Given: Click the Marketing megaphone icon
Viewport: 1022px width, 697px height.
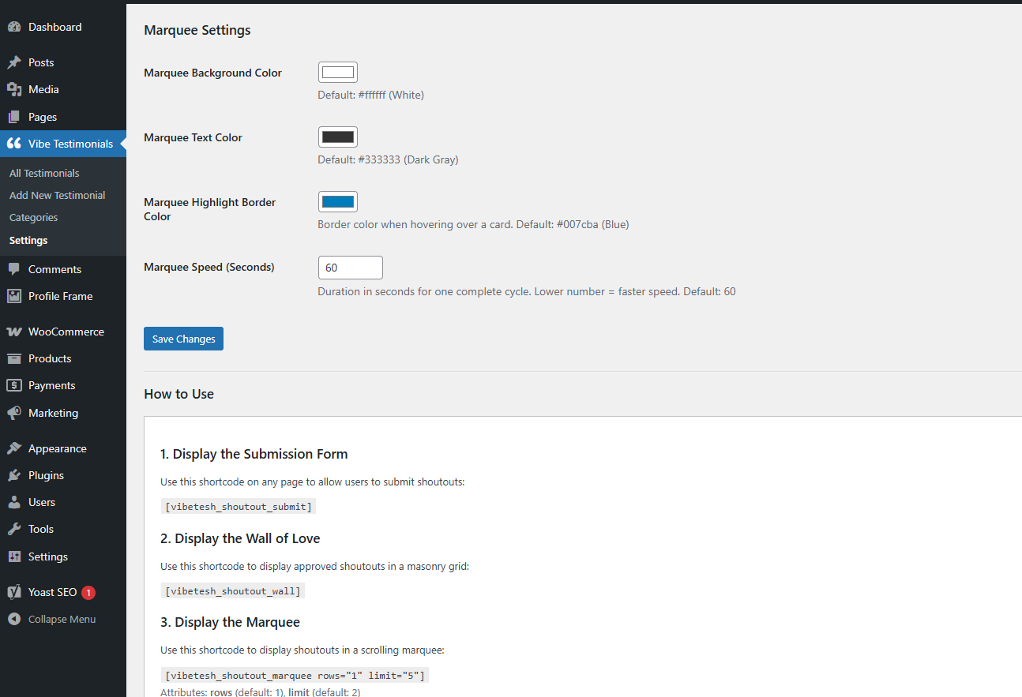Looking at the screenshot, I should click(14, 412).
